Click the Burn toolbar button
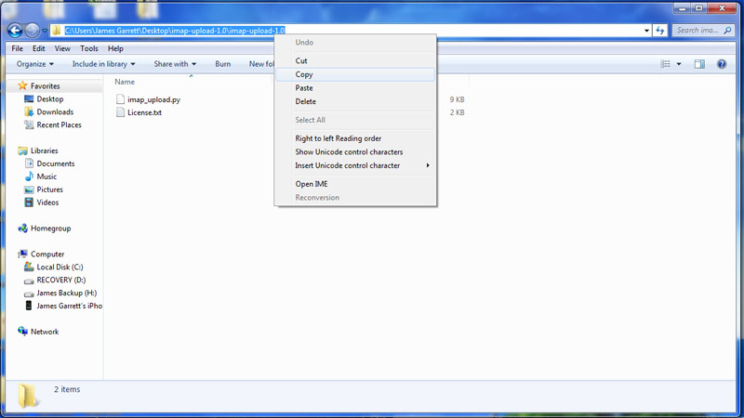Screen dimensions: 744x418 tap(222, 64)
